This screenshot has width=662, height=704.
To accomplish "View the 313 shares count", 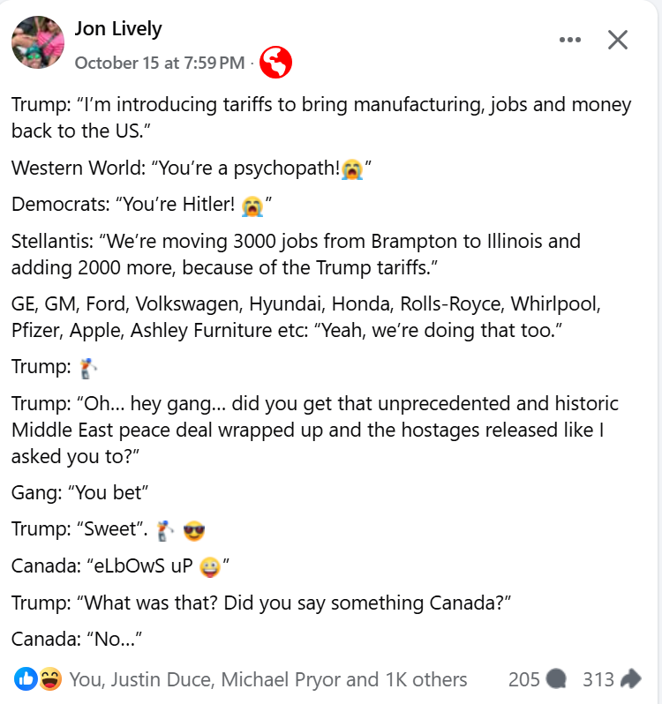I will (598, 679).
